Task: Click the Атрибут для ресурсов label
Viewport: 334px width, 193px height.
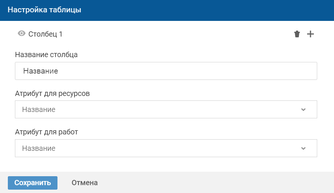Action: coord(52,93)
